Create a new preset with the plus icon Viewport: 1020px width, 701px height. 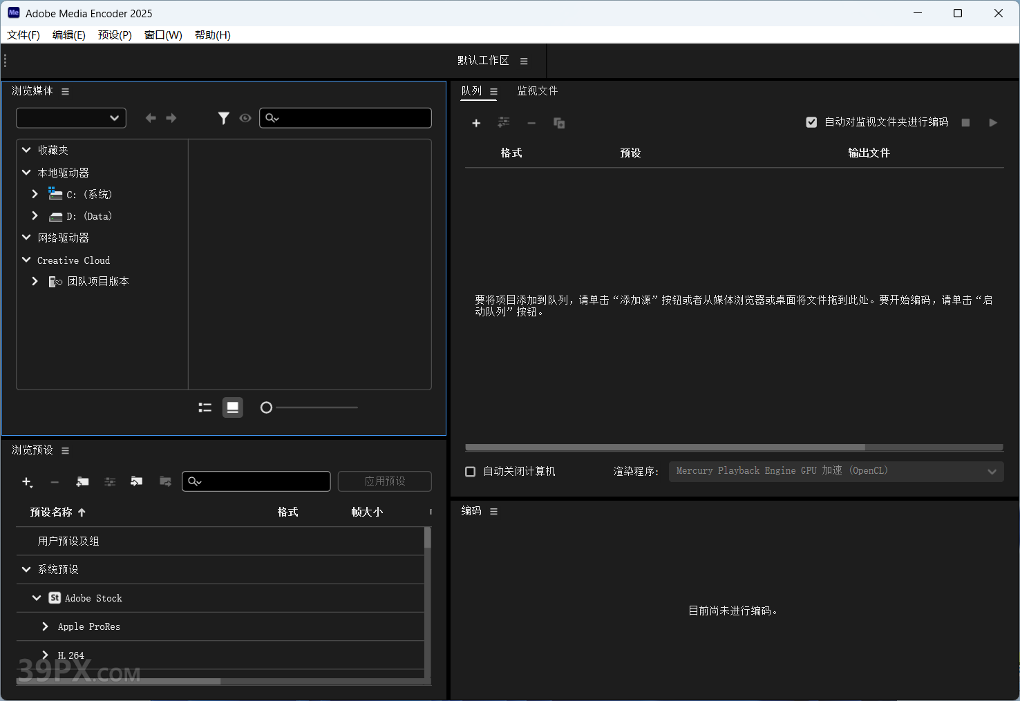point(27,482)
